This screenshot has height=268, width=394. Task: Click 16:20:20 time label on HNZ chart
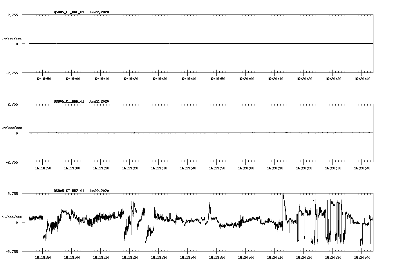tap(304, 257)
